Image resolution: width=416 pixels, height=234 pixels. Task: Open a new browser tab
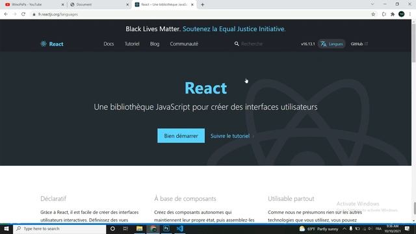coord(202,5)
